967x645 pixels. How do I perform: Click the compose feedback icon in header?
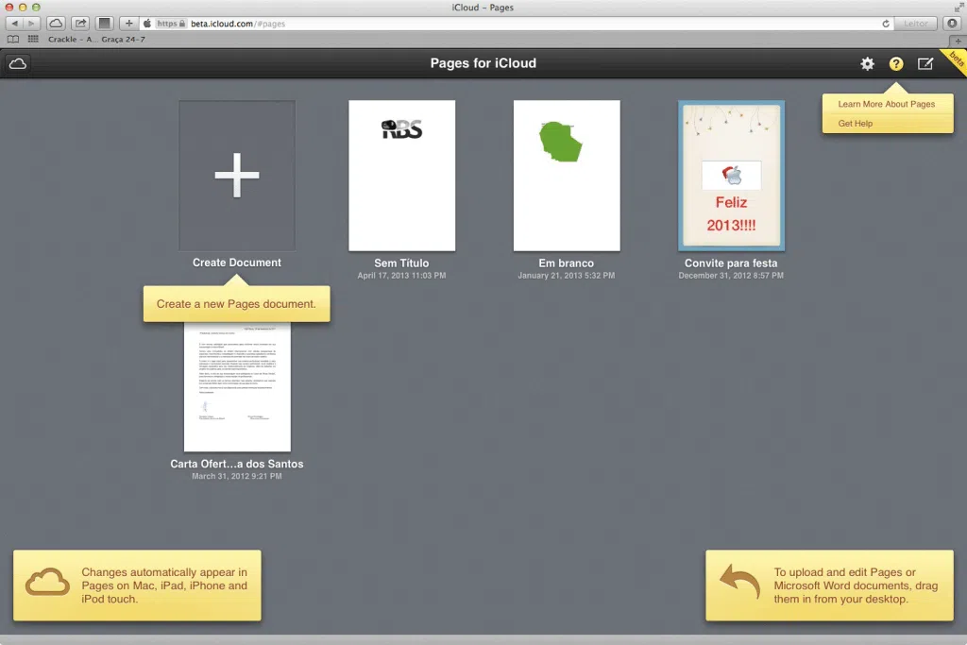point(925,64)
